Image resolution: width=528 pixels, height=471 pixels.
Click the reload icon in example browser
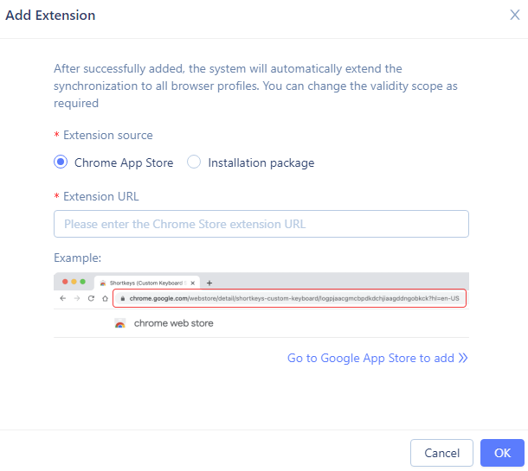[91, 298]
